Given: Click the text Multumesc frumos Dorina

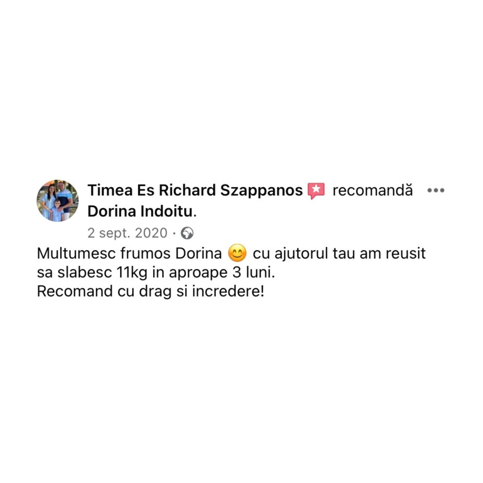Looking at the screenshot, I should (129, 253).
